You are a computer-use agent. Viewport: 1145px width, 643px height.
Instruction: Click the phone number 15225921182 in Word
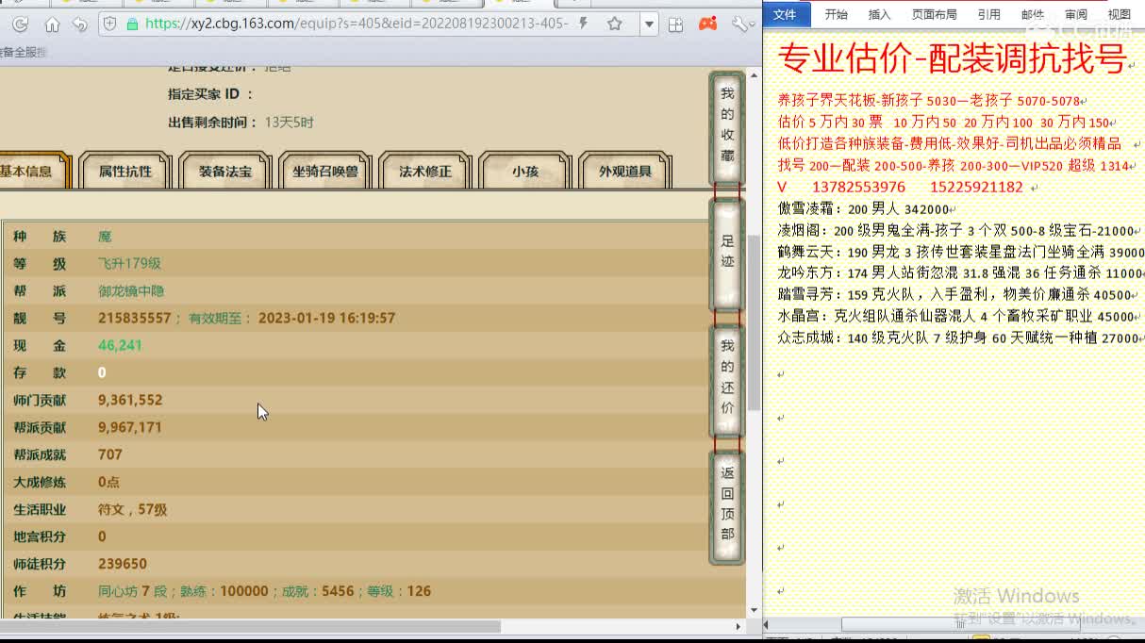(x=976, y=187)
